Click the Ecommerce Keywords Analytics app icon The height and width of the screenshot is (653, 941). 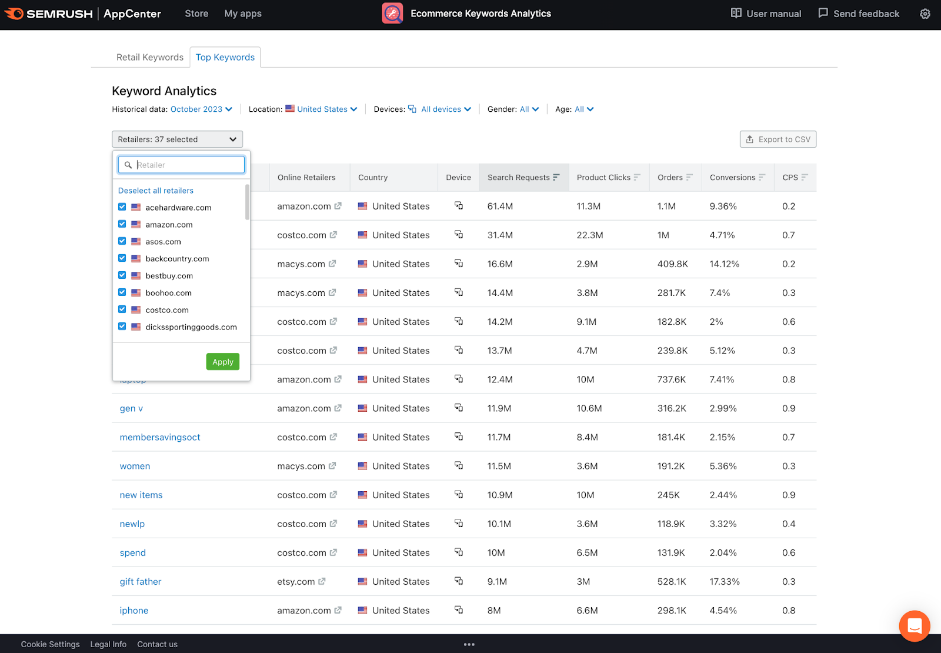[x=392, y=14]
